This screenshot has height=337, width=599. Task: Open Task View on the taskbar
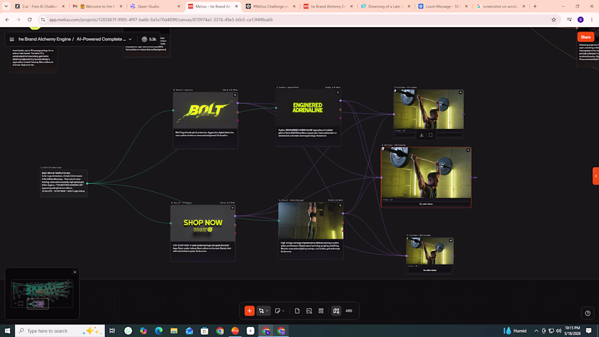(x=112, y=330)
